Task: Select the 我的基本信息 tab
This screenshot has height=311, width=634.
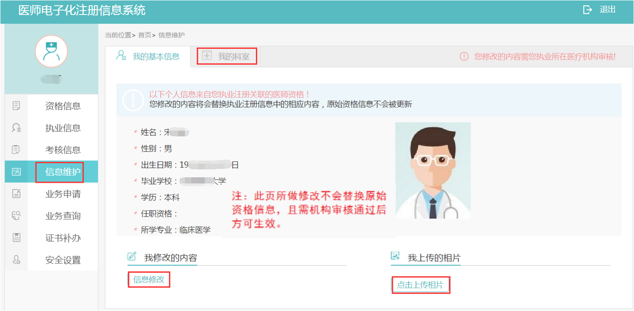Action: point(148,57)
